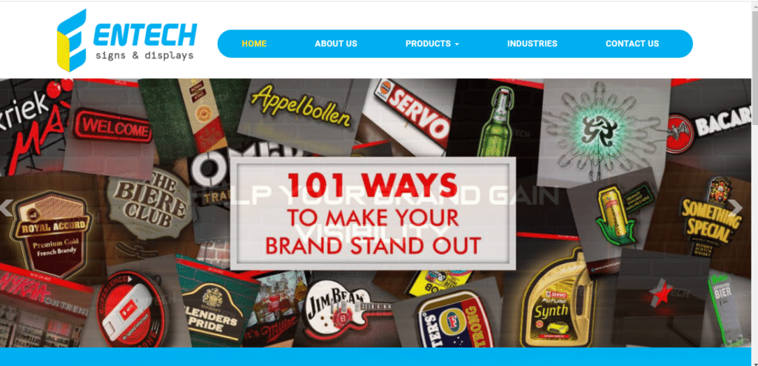Screen dimensions: 758x366
Task: Open the About Us page
Action: tap(336, 44)
